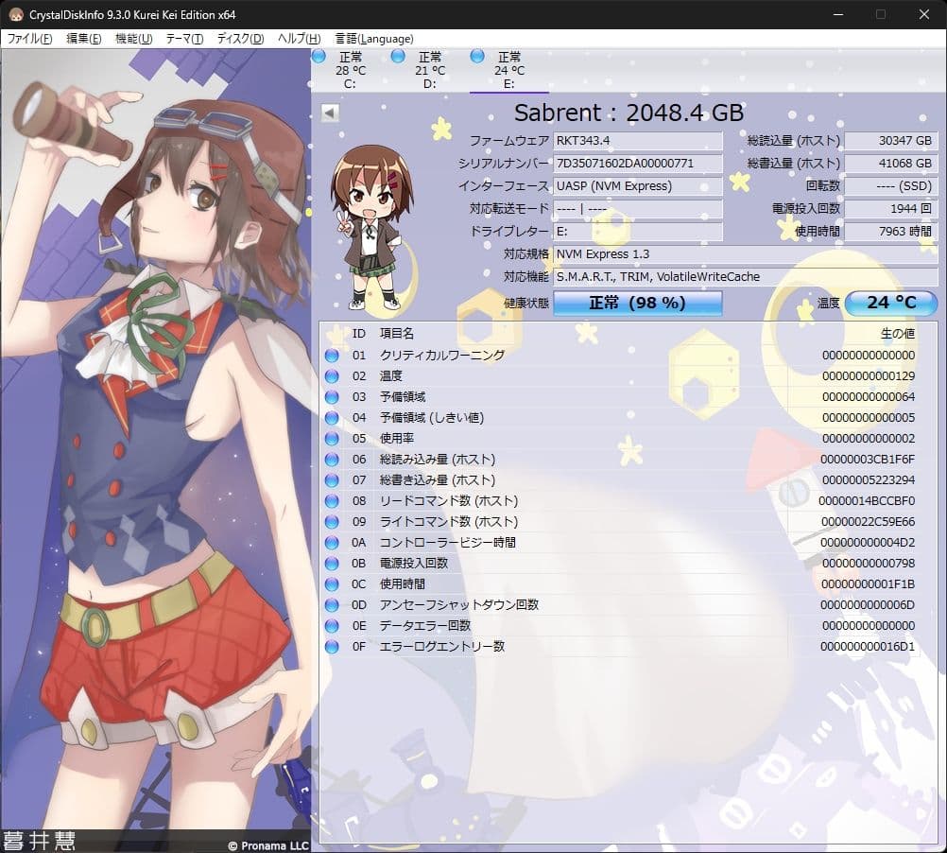This screenshot has width=947, height=853.
Task: Click status orb for 使用率 row
Action: tap(332, 439)
